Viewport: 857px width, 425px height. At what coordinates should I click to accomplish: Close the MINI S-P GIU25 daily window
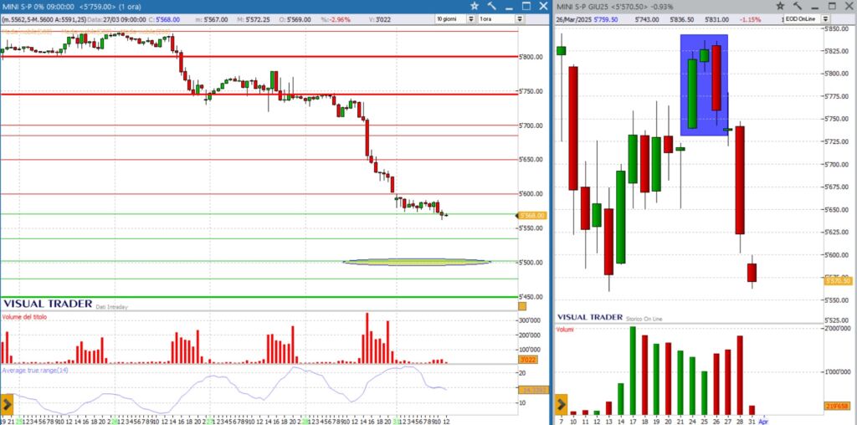(x=849, y=6)
